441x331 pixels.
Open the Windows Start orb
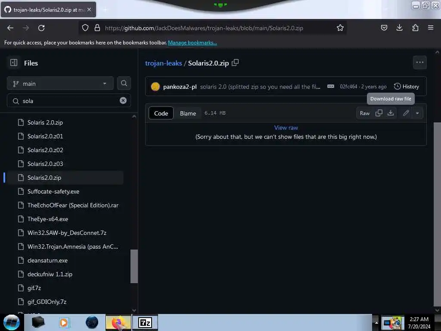(12, 322)
